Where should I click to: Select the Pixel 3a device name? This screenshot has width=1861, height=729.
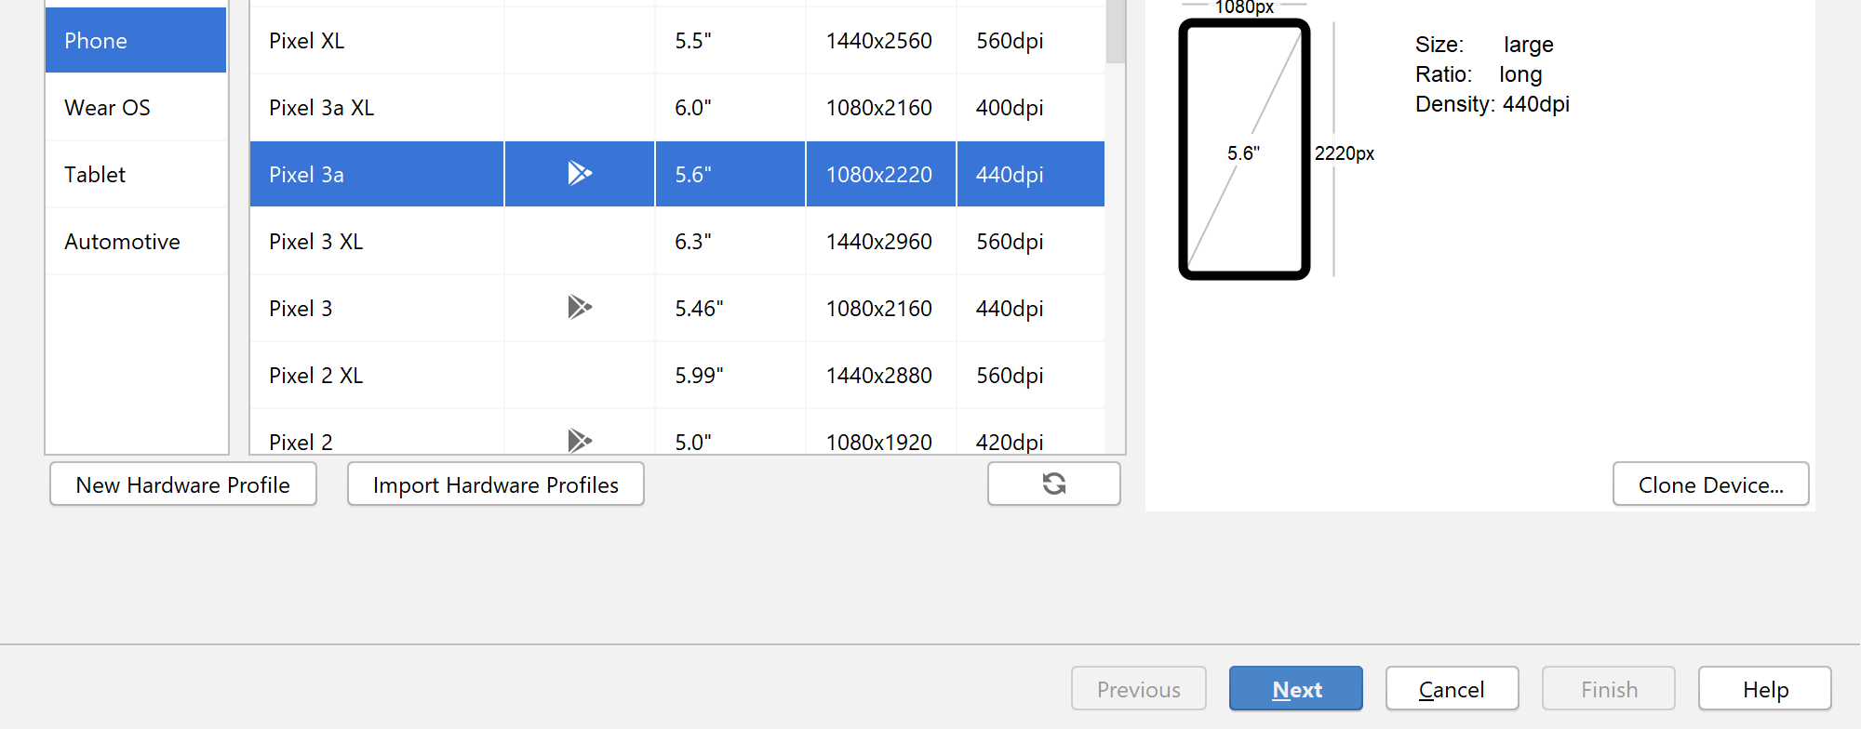[306, 175]
